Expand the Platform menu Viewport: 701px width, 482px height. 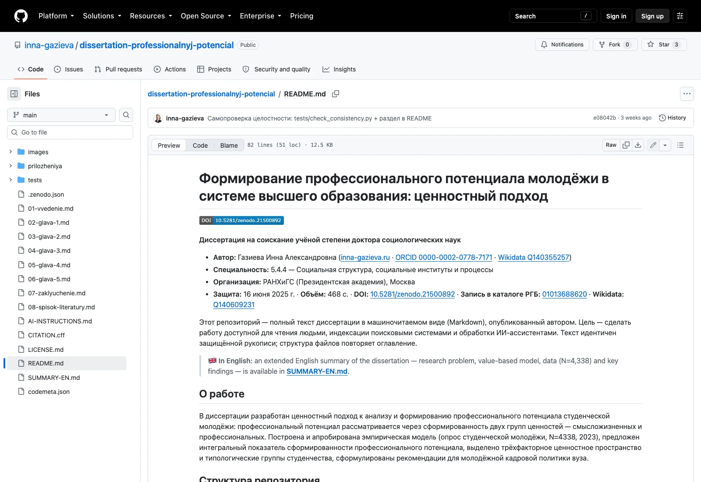coord(56,16)
